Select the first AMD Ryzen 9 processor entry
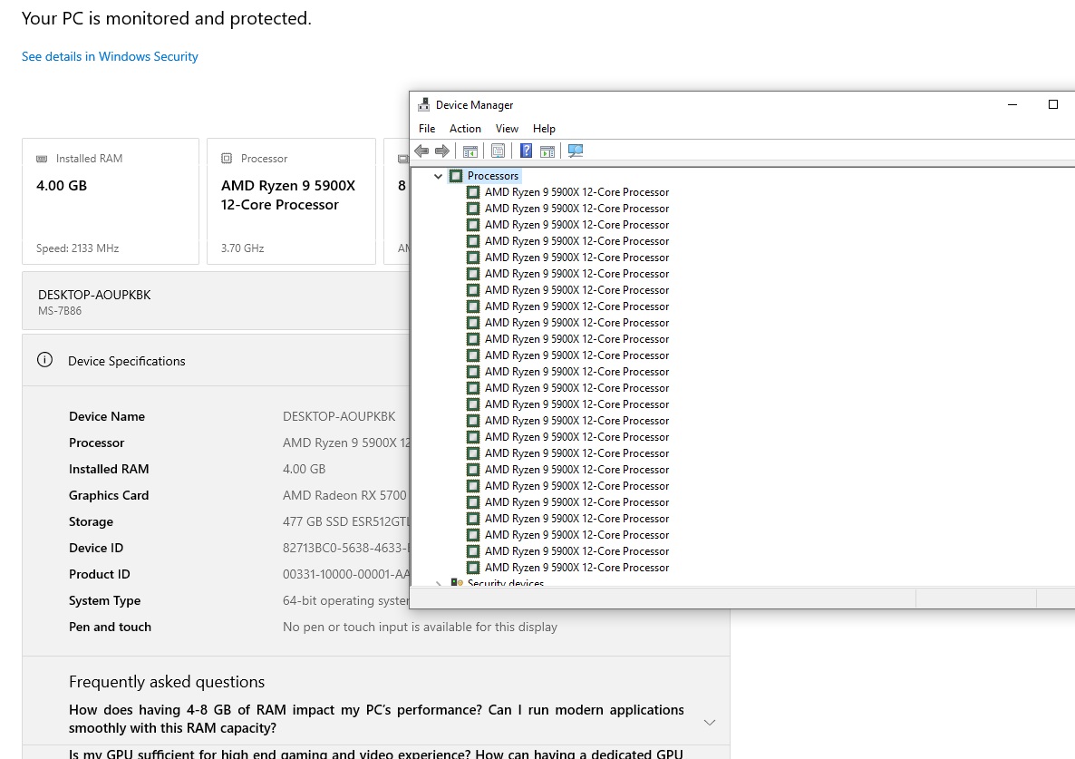The height and width of the screenshot is (759, 1075). 576,192
